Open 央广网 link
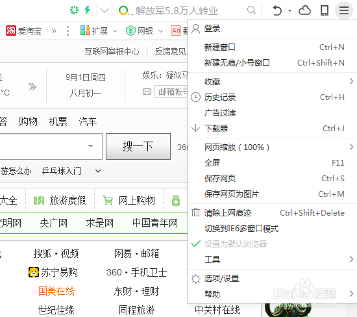Viewport: 357px width, 317px height. [53, 223]
